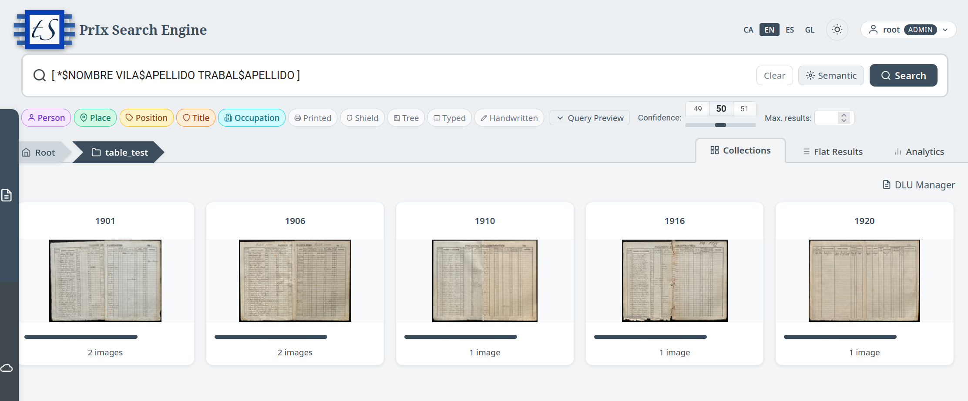Switch language to GL
The width and height of the screenshot is (968, 401).
[810, 30]
